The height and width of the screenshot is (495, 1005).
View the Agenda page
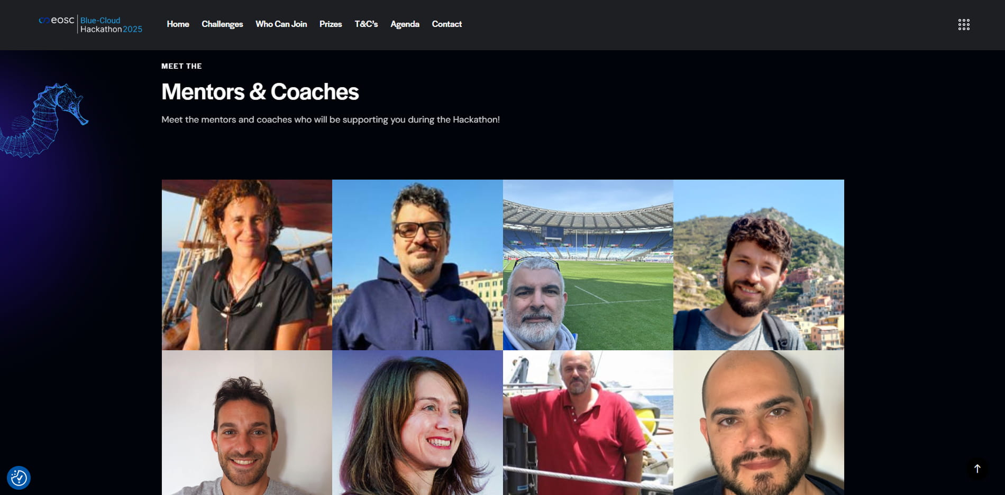pos(405,24)
